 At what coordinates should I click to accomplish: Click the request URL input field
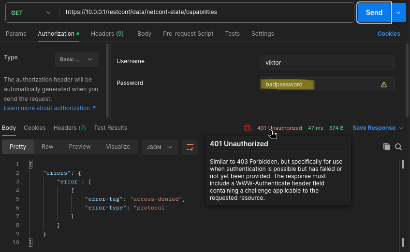pyautogui.click(x=206, y=12)
